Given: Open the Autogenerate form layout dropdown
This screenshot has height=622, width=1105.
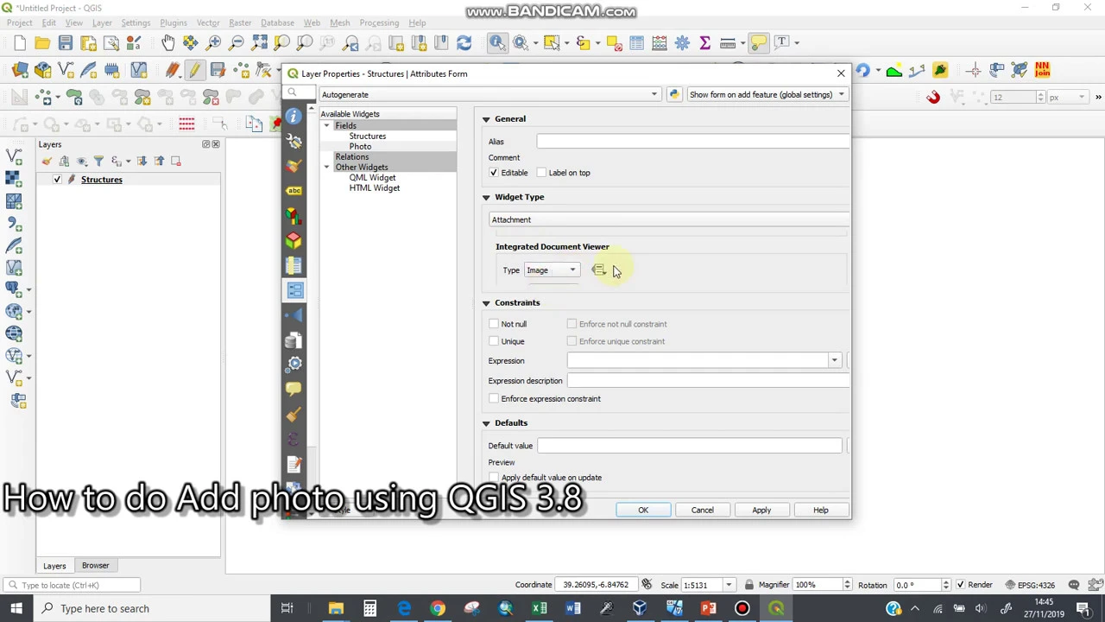Looking at the screenshot, I should (489, 94).
